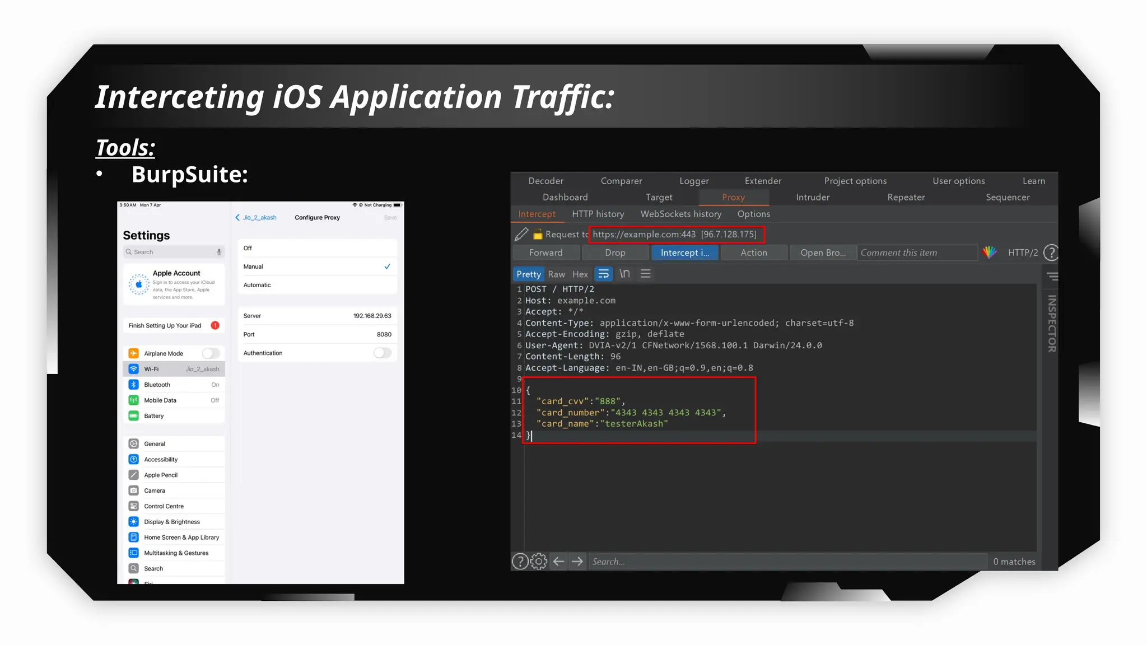1147x645 pixels.
Task: Click the Bluetooth icon in Settings
Action: click(x=133, y=385)
